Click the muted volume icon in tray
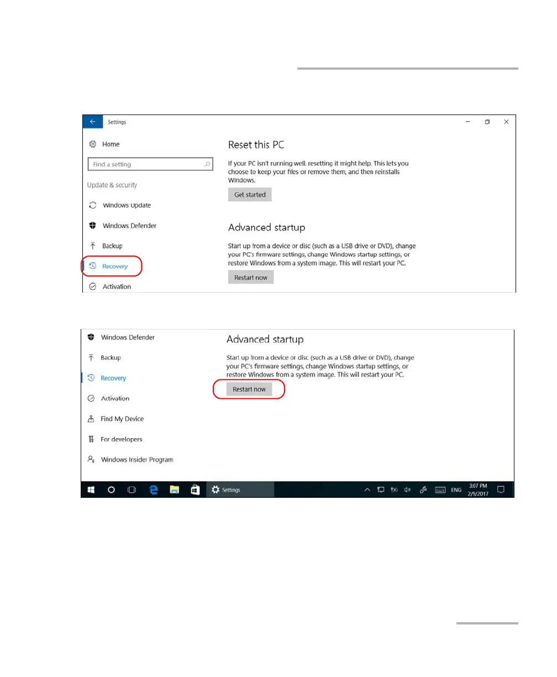Screen dimensions: 557x677 coord(407,489)
